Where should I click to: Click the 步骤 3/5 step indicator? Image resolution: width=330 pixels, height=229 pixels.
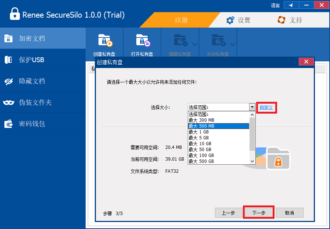[113, 214]
